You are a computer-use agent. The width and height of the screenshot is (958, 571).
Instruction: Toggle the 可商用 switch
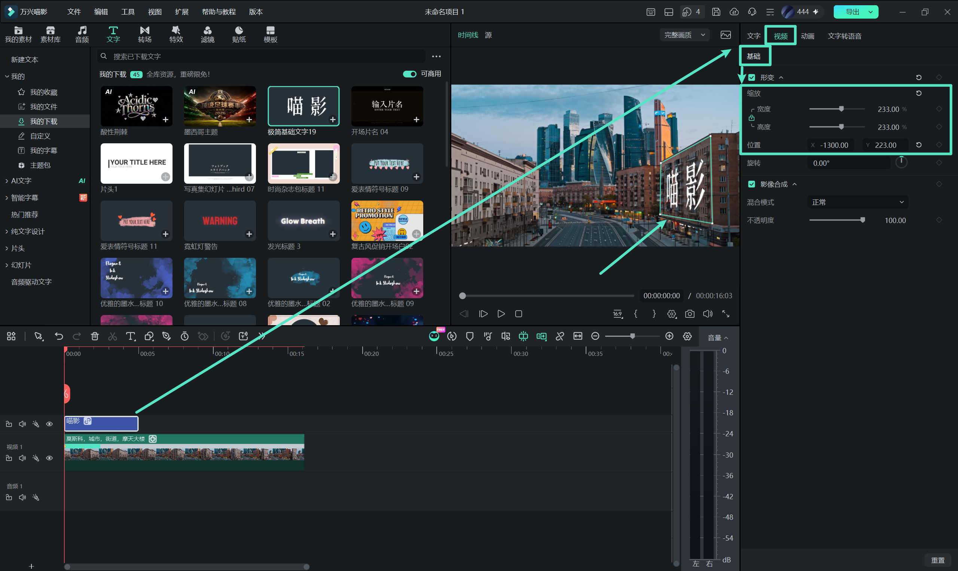(x=409, y=74)
